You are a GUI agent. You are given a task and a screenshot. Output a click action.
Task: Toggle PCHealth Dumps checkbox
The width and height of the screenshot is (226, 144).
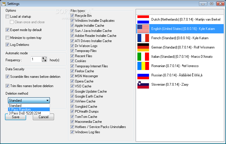(72, 111)
